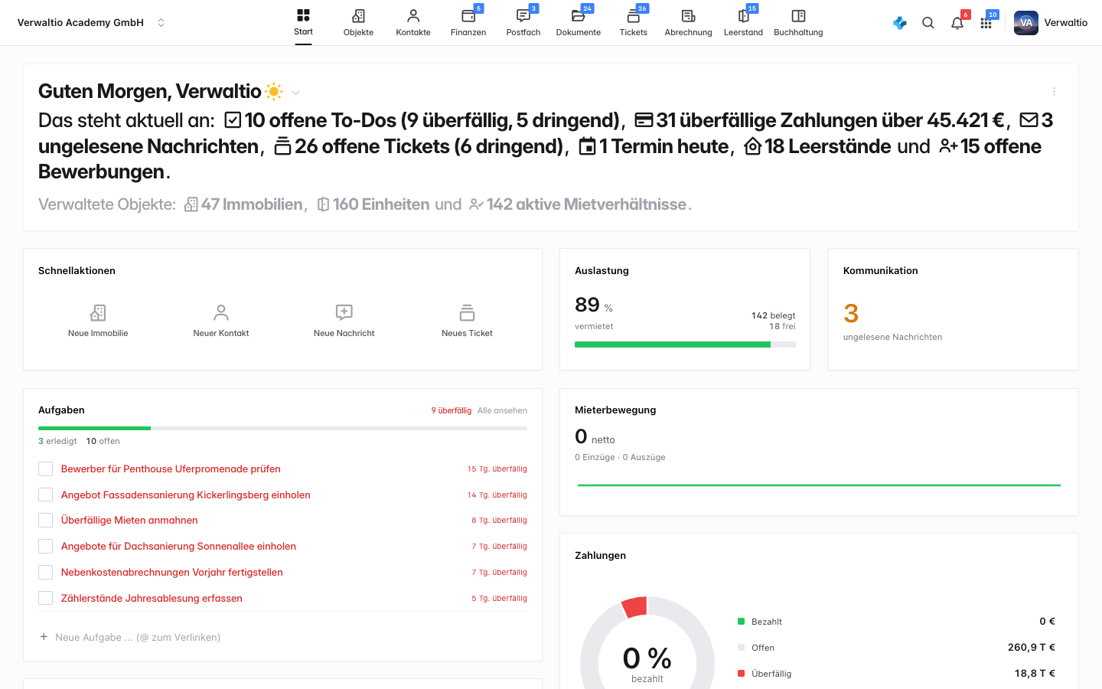Open the Dokumente tab
The height and width of the screenshot is (689, 1102).
579,23
